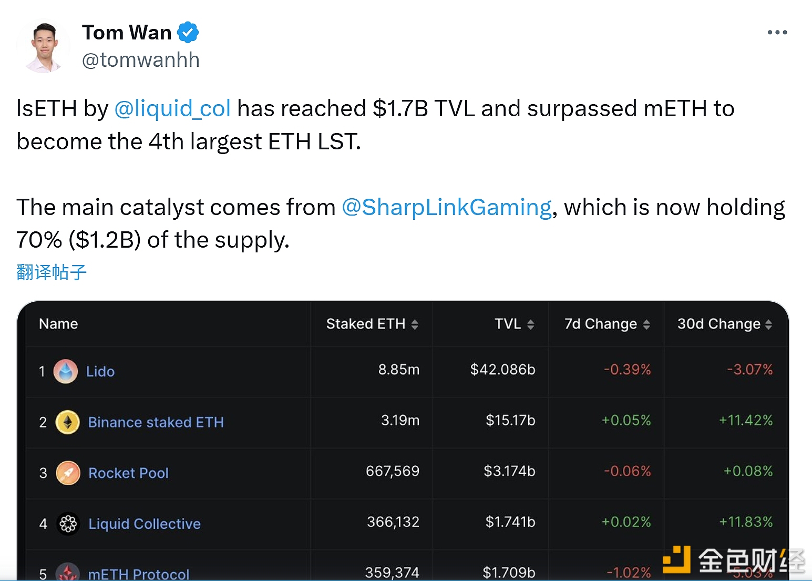The height and width of the screenshot is (581, 812).
Task: Open the Liquid Collective protocol link
Action: tap(145, 524)
